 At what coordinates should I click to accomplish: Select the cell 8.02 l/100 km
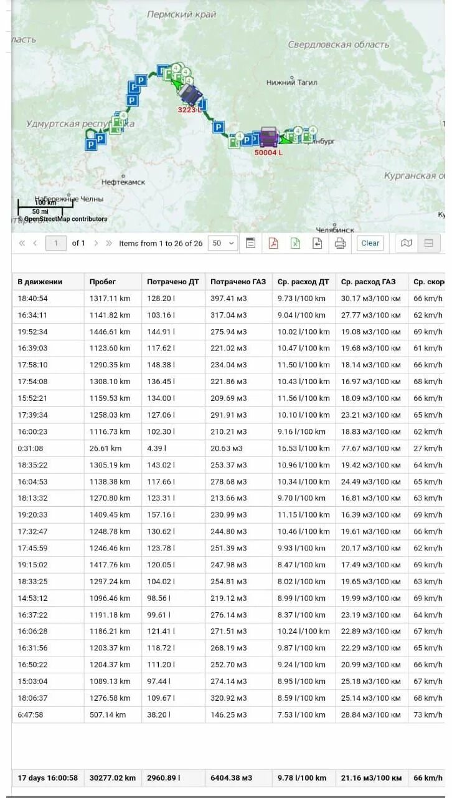coord(304,582)
